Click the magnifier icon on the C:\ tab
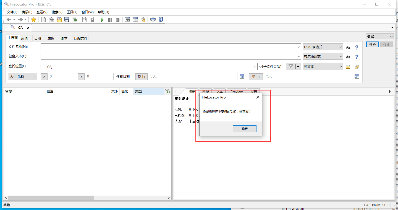The image size is (398, 210). pos(13,27)
